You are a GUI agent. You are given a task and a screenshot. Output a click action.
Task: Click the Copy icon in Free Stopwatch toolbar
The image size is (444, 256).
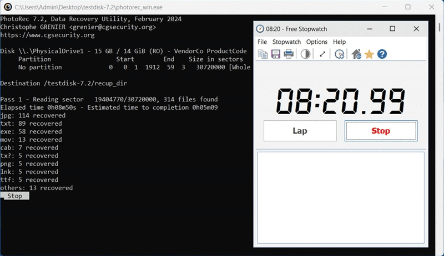pyautogui.click(x=263, y=54)
